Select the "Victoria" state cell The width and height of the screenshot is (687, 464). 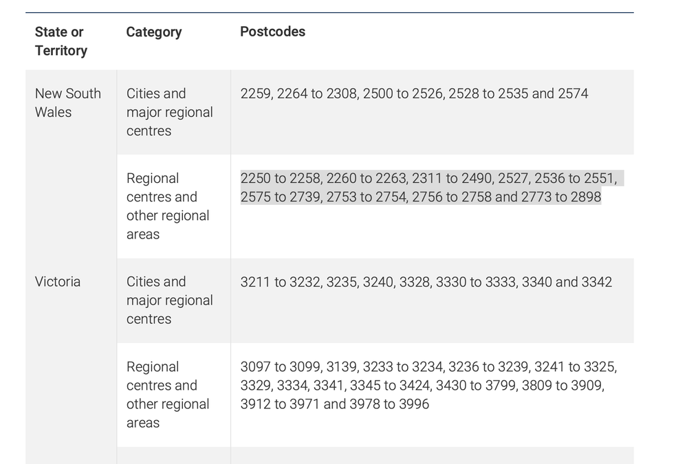[58, 282]
